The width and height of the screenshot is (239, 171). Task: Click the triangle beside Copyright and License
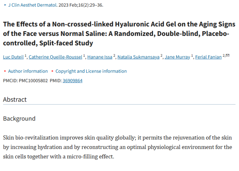[52, 71]
